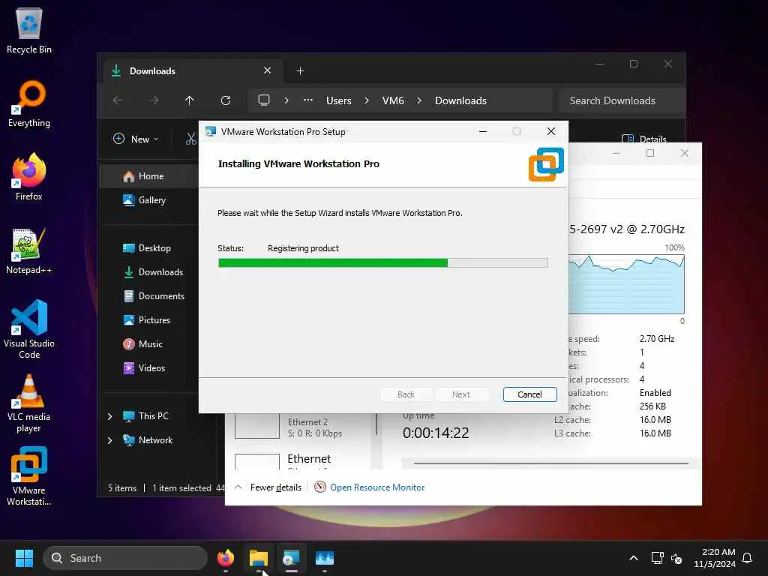
Task: Click the VMware logo in the installer header
Action: 546,164
